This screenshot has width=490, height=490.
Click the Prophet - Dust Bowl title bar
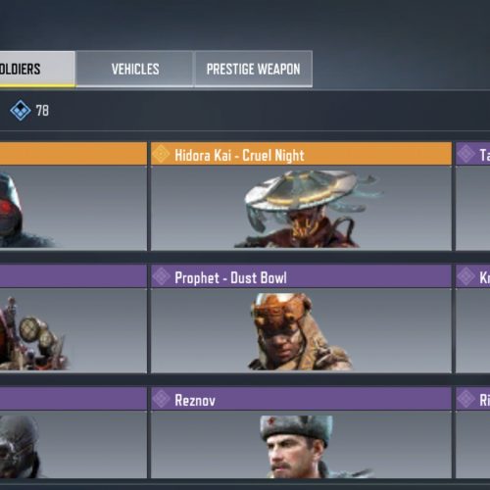[x=301, y=276]
